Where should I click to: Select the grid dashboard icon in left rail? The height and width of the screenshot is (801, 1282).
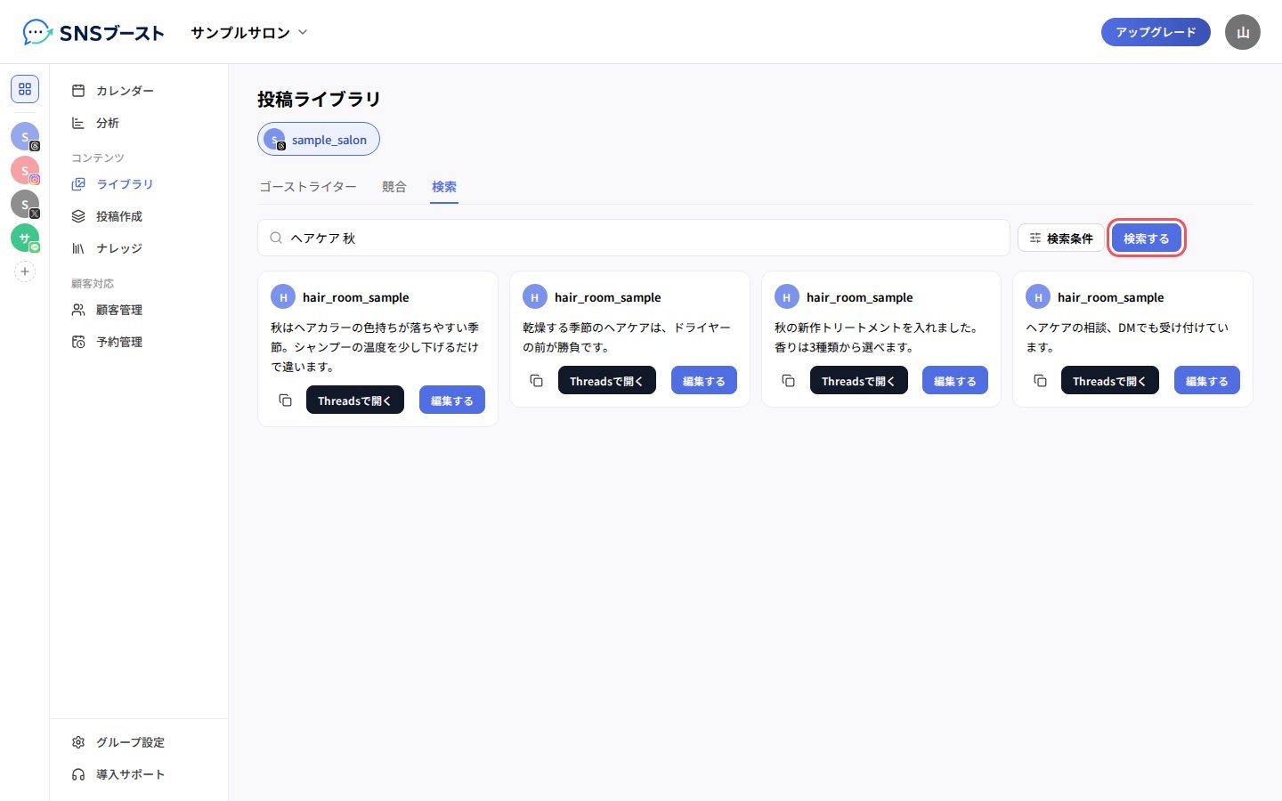25,89
